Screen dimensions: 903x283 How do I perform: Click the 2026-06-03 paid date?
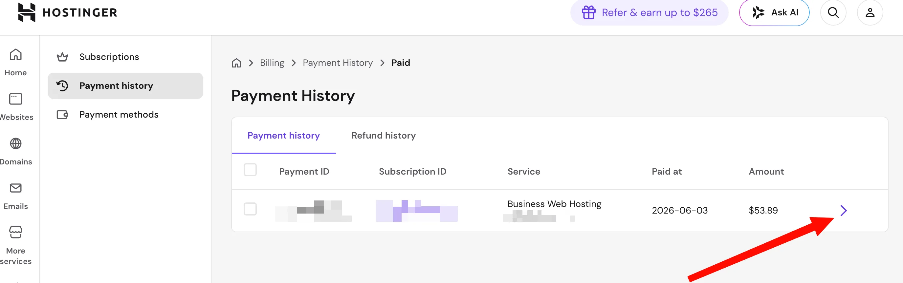pyautogui.click(x=679, y=210)
